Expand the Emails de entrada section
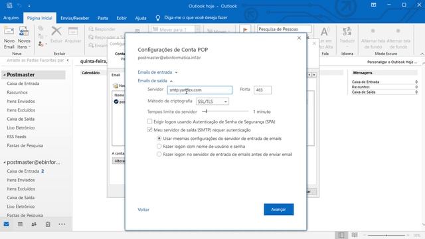425x239 pixels. [157, 72]
